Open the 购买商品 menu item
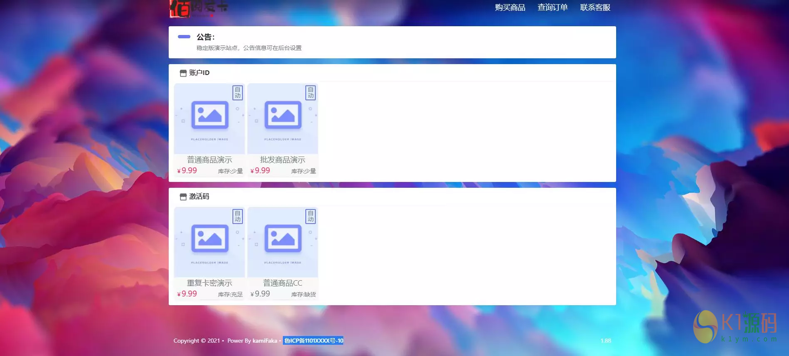Screen dimensions: 789x356 coord(510,7)
